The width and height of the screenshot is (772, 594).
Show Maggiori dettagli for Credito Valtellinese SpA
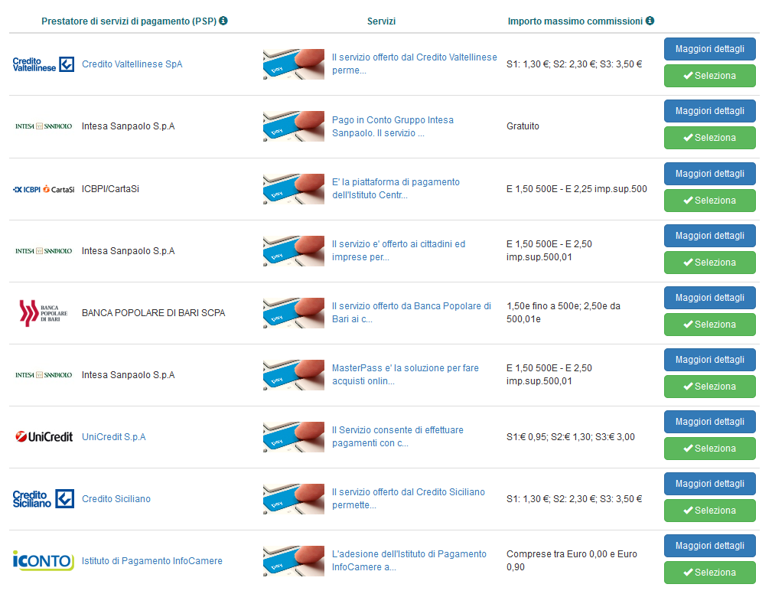click(709, 49)
